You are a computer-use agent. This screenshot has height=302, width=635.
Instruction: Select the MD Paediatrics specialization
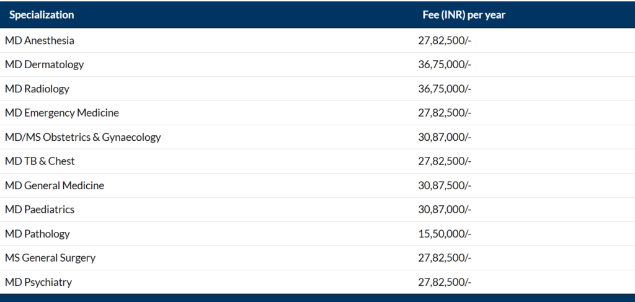pos(40,210)
